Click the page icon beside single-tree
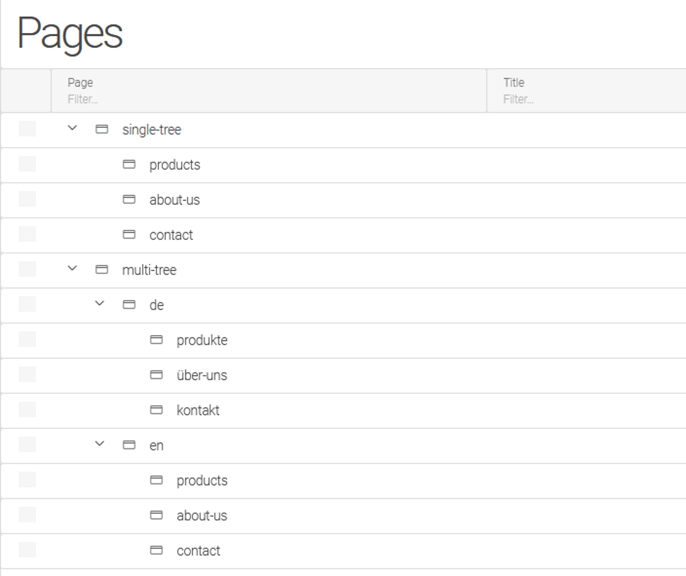 pos(103,129)
